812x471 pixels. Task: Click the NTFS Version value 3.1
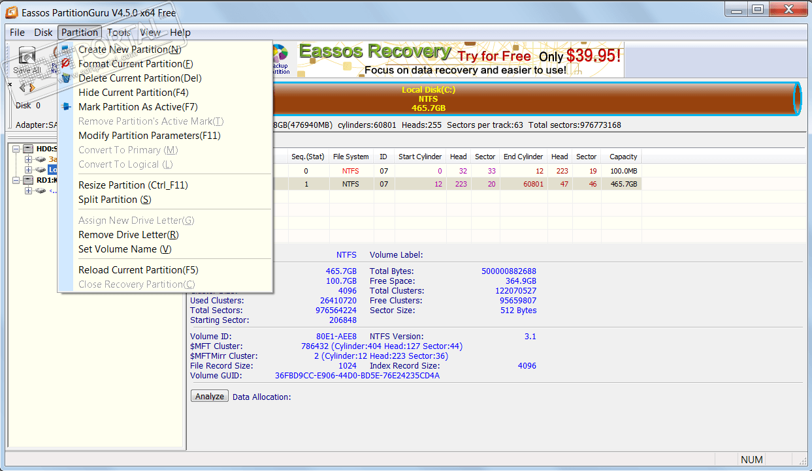(x=530, y=337)
